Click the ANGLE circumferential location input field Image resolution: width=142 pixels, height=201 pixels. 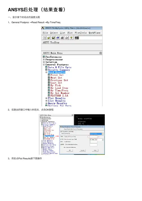[94, 145]
